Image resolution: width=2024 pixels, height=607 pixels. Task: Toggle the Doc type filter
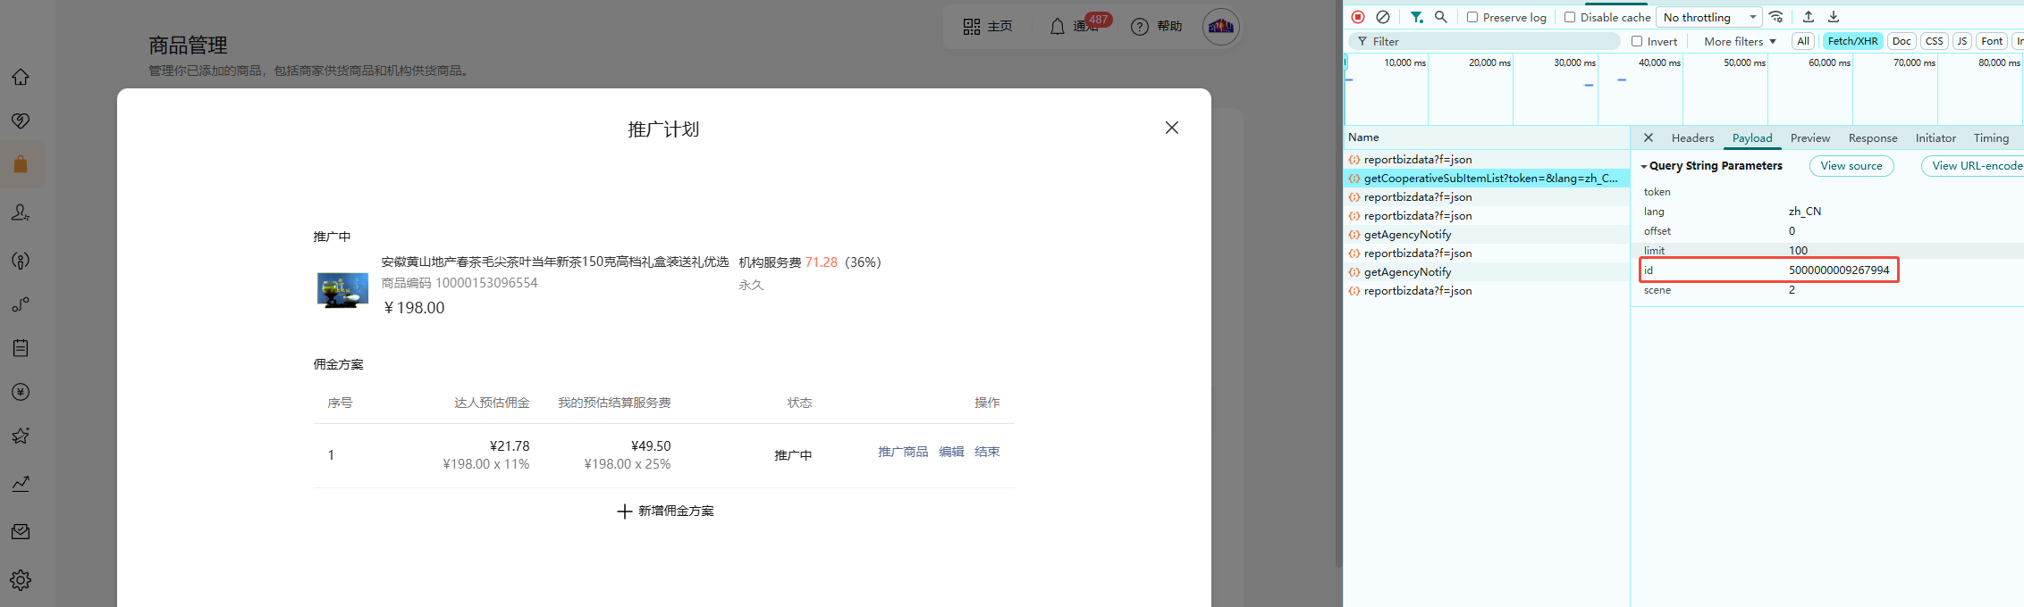click(1902, 41)
